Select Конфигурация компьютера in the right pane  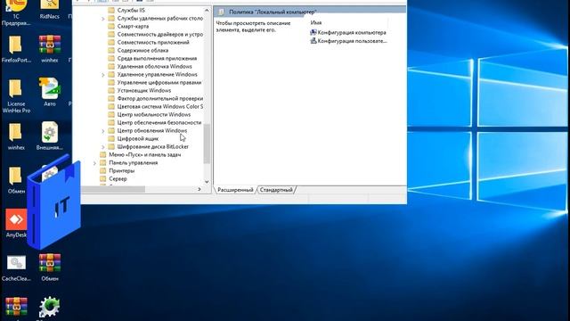coord(348,32)
